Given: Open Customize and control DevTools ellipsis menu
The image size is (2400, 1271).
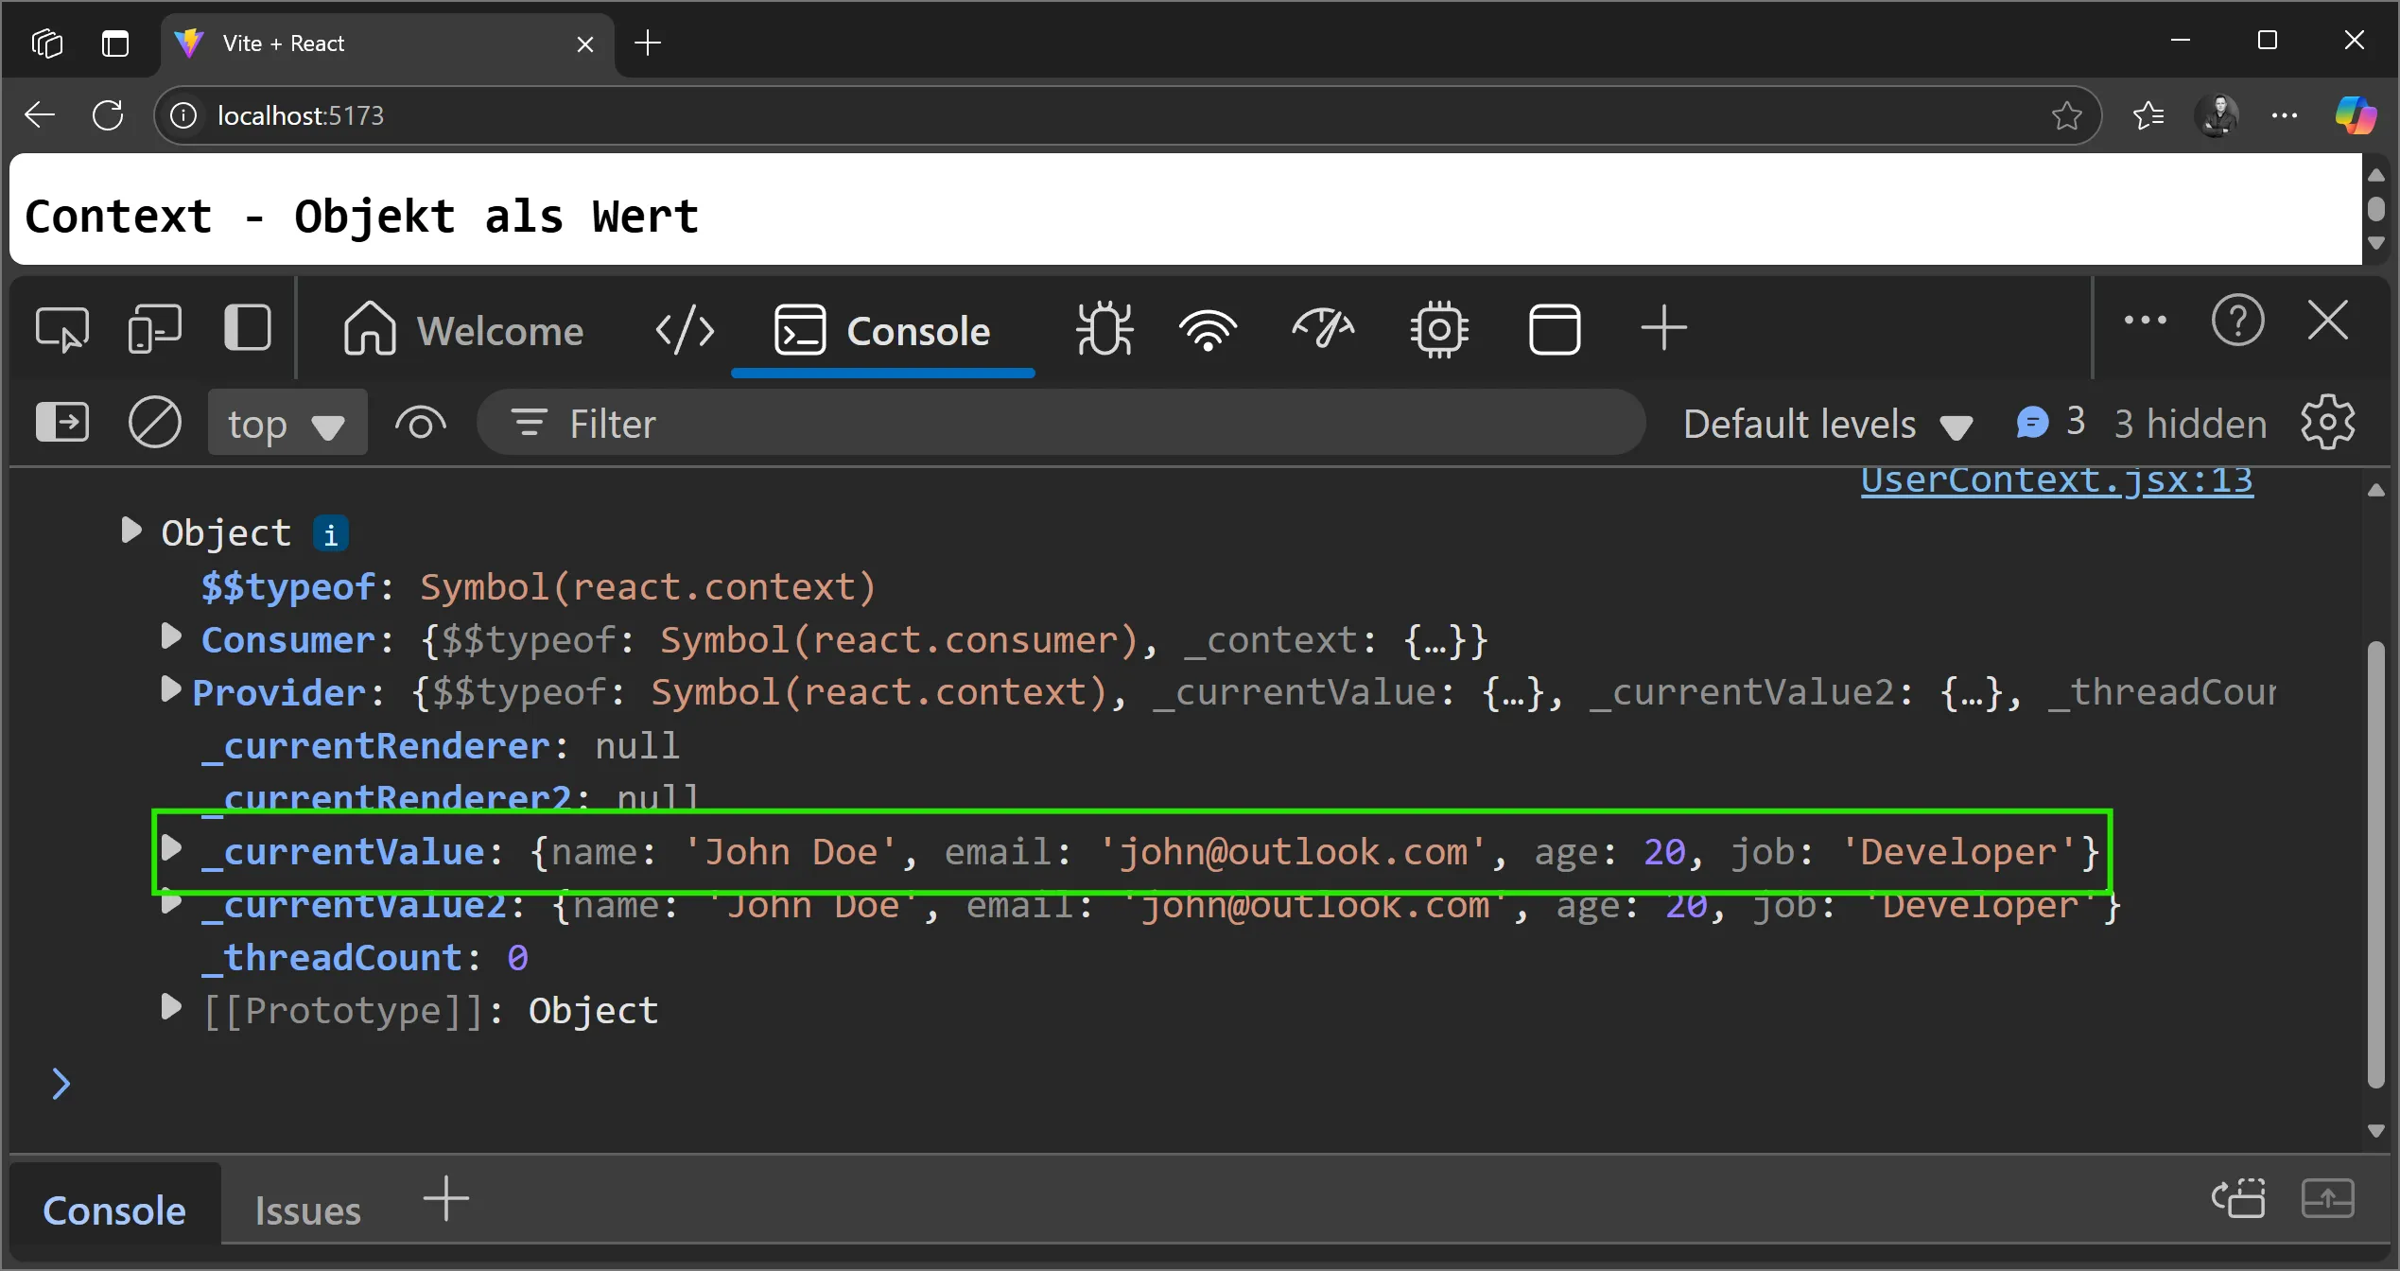Looking at the screenshot, I should pyautogui.click(x=2145, y=321).
